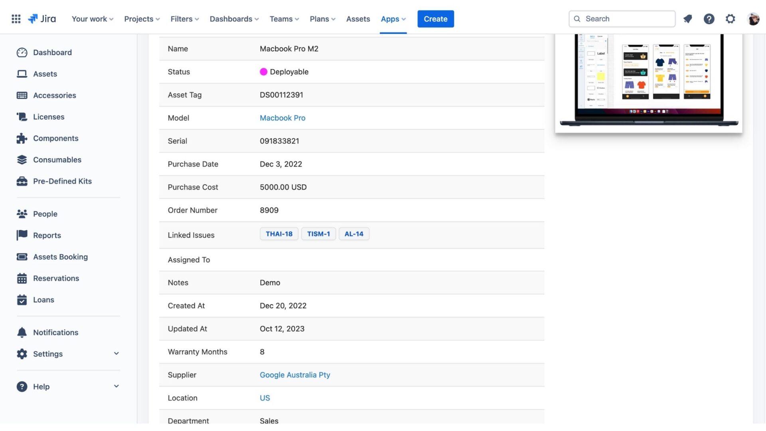
Task: Click the Assets Booking icon
Action: 22,257
